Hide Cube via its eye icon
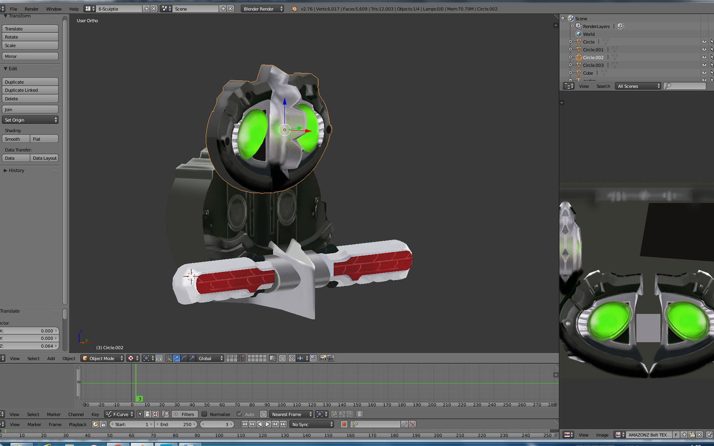The width and height of the screenshot is (714, 446). pyautogui.click(x=704, y=73)
